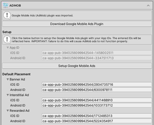The height and width of the screenshot is (125, 154).
Task: Click the ADMOB header title
Action: point(15,5)
